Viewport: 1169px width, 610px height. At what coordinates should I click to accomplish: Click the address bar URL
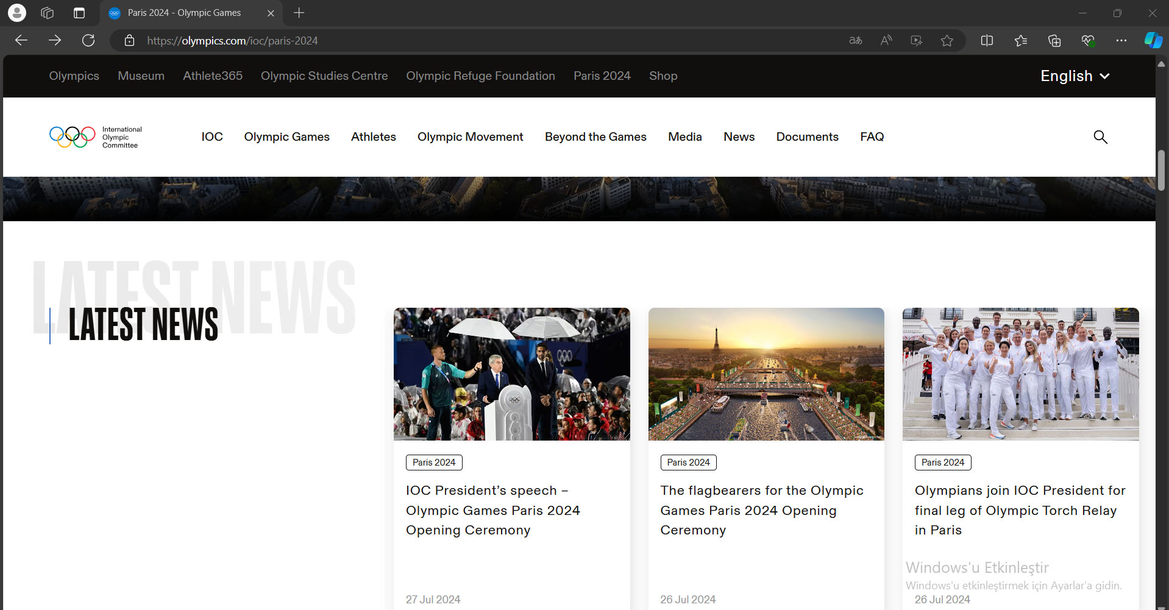click(232, 41)
